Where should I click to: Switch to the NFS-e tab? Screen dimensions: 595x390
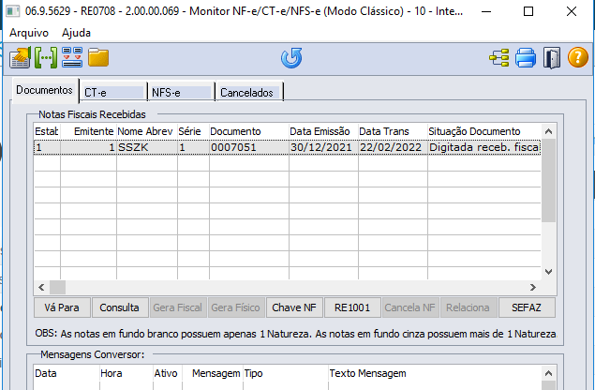[179, 92]
